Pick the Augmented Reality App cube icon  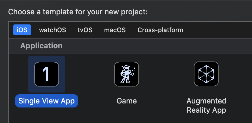point(206,74)
